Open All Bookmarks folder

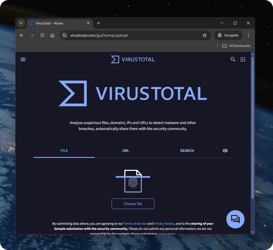tap(237, 46)
